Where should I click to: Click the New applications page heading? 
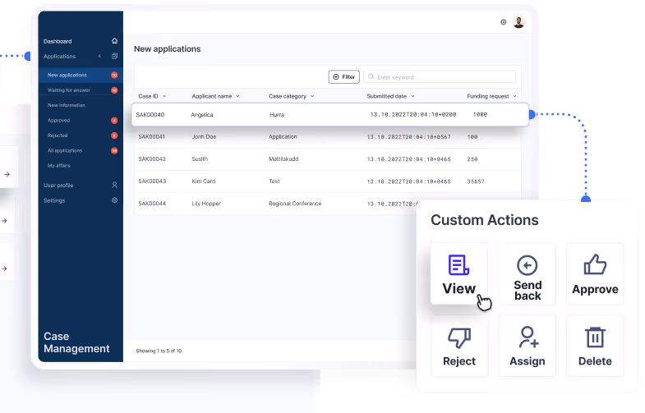168,49
